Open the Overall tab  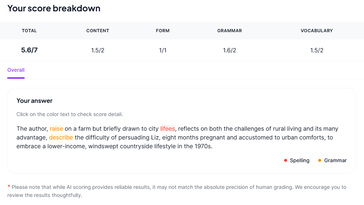[x=16, y=70]
